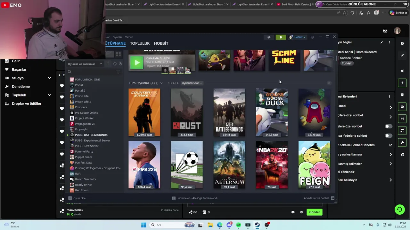Click the Arkadaşlar ve Sohbet icon
This screenshot has width=410, height=230.
[x=332, y=198]
